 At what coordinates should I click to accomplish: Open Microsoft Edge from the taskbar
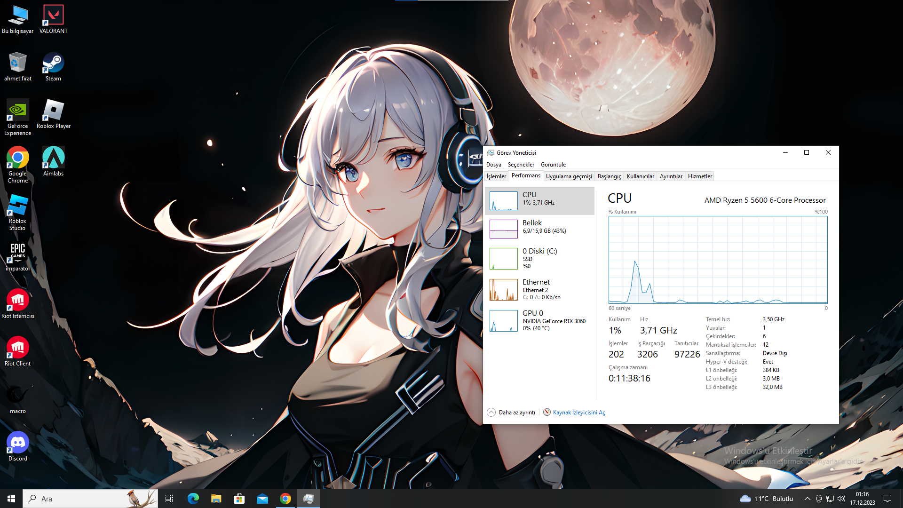[x=193, y=499]
